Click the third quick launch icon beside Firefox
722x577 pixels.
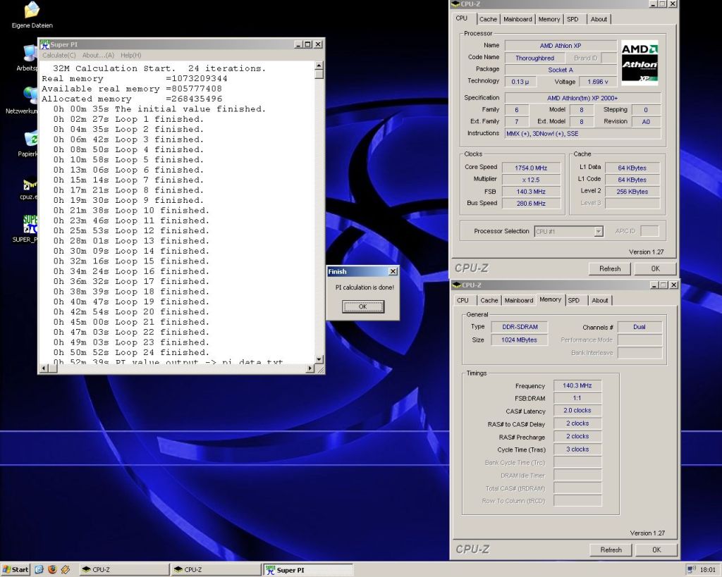click(x=66, y=570)
